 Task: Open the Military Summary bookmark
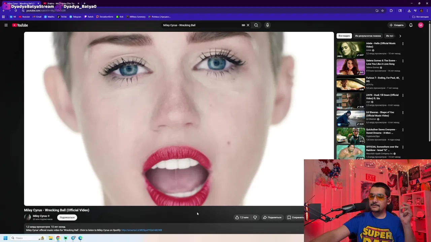click(x=136, y=17)
